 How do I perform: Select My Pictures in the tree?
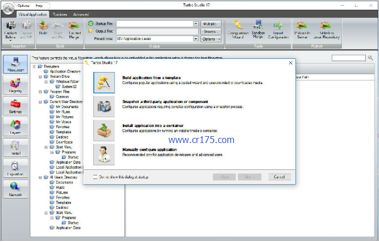pyautogui.click(x=65, y=117)
